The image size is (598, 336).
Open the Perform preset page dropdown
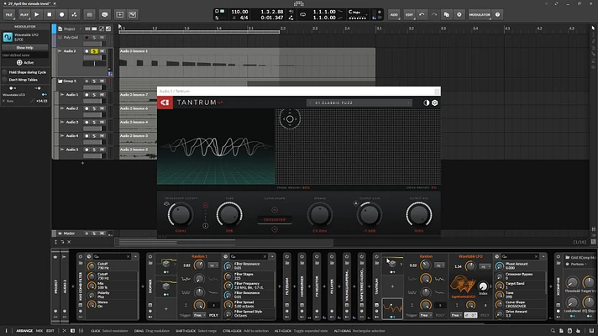[578, 264]
